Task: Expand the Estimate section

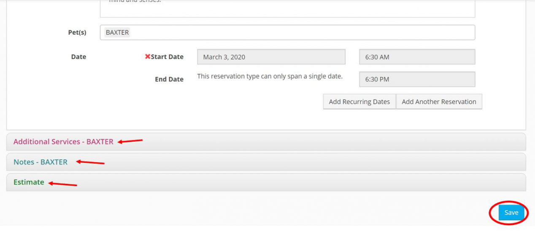Action: 266,182
